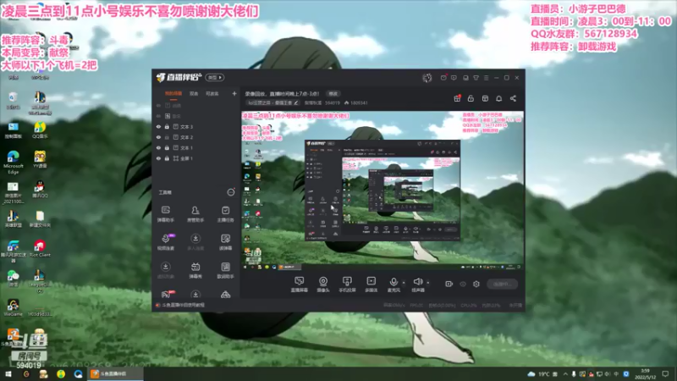The width and height of the screenshot is (677, 381).
Task: Open the Windows Start menu
Action: pos(8,373)
